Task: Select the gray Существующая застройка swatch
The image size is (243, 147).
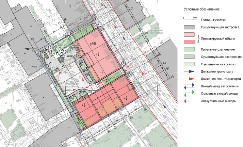Action: (x=189, y=27)
